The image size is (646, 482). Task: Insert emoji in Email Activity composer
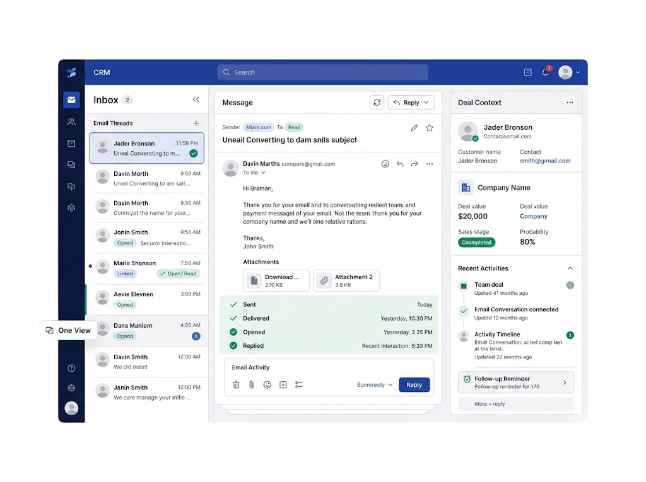tap(267, 384)
